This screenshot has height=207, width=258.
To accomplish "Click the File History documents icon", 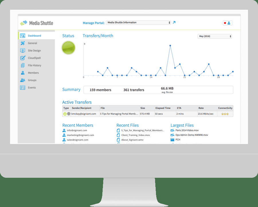I will 23,65.
